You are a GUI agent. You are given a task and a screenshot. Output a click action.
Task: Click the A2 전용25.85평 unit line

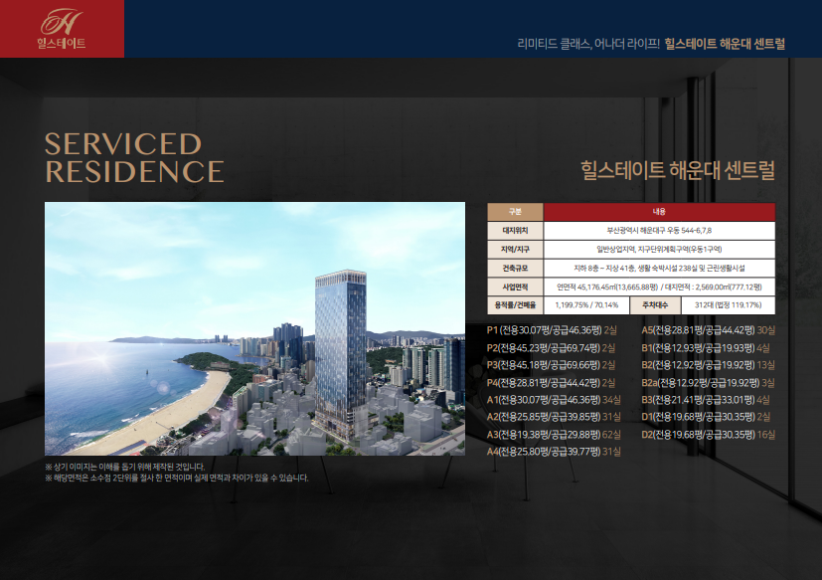(554, 417)
